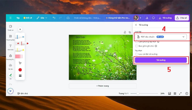Open the Tải lên uploads tab
Screen dimensions: 192x110
click(x=10, y=67)
